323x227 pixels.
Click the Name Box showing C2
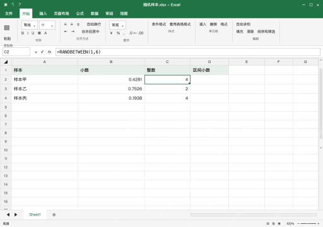tap(16, 52)
